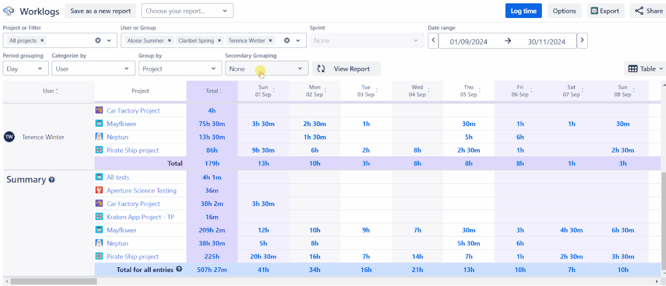Viewport: 666px width, 286px height.
Task: Open the Choose your report dropdown
Action: (x=188, y=11)
